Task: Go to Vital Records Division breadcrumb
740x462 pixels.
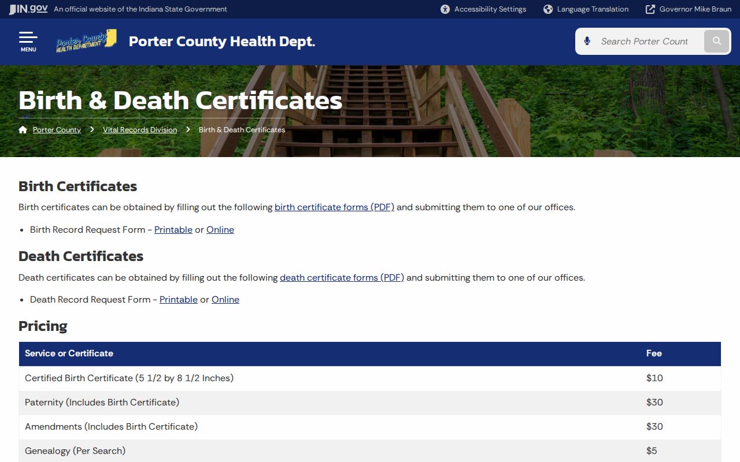Action: pos(140,130)
